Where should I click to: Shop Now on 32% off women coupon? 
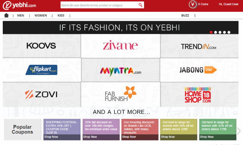click(x=207, y=137)
